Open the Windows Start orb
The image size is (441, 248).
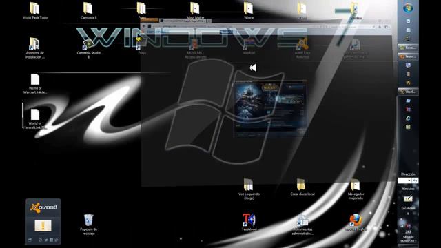click(408, 8)
